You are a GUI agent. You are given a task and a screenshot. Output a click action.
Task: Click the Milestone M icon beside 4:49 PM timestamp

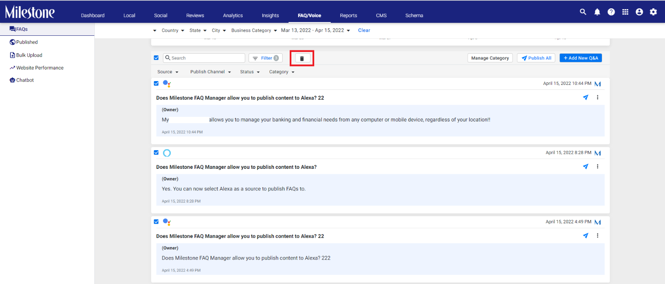(x=598, y=222)
